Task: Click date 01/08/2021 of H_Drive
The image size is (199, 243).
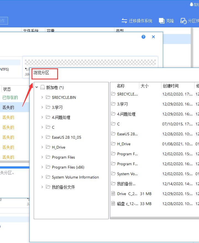Action: [177, 144]
